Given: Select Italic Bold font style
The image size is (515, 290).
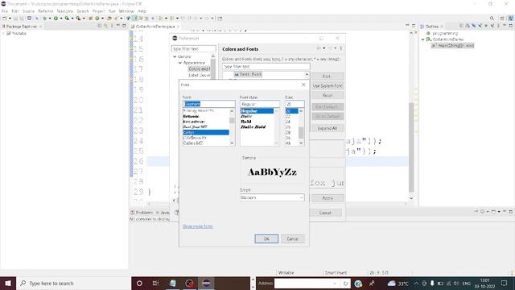Looking at the screenshot, I should point(253,126).
